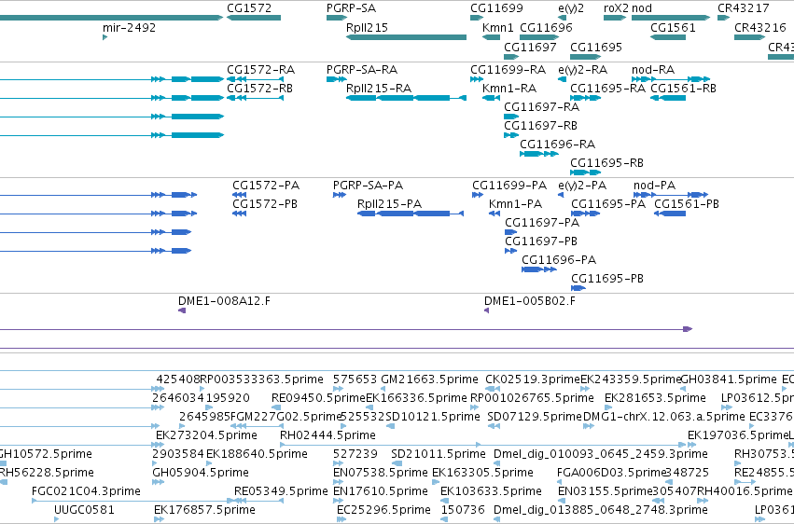Click the CG11699 gene label
This screenshot has width=794, height=524.
click(x=496, y=8)
